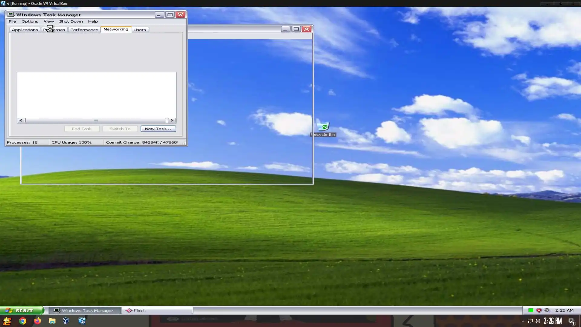Open the Shut Down menu

click(71, 21)
